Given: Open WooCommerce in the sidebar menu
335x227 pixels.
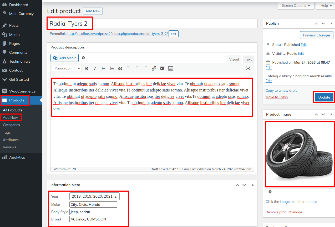Looking at the screenshot, I should click(22, 91).
